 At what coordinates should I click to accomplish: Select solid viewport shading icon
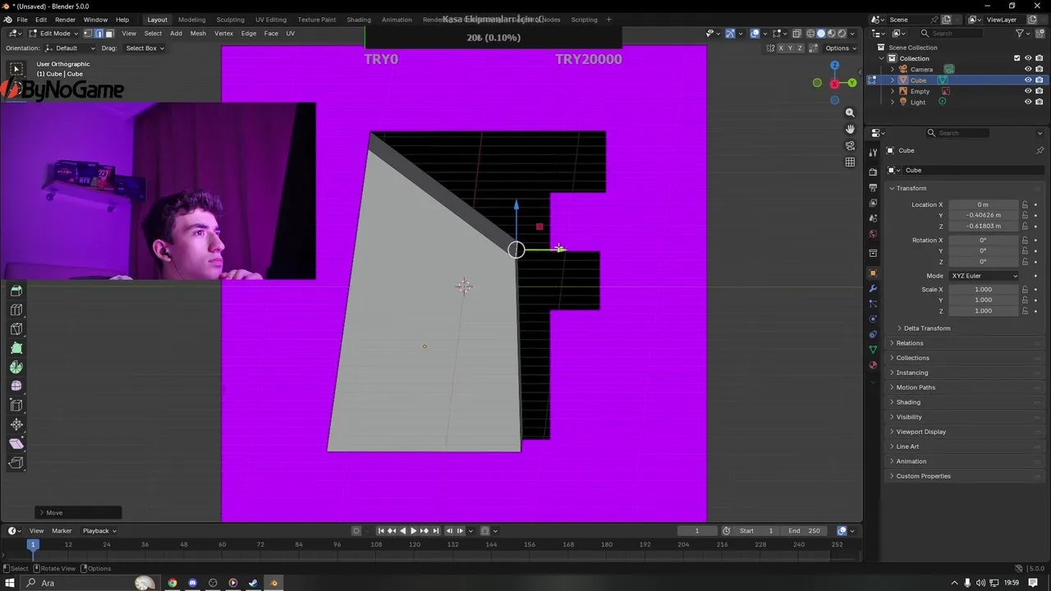click(x=820, y=34)
